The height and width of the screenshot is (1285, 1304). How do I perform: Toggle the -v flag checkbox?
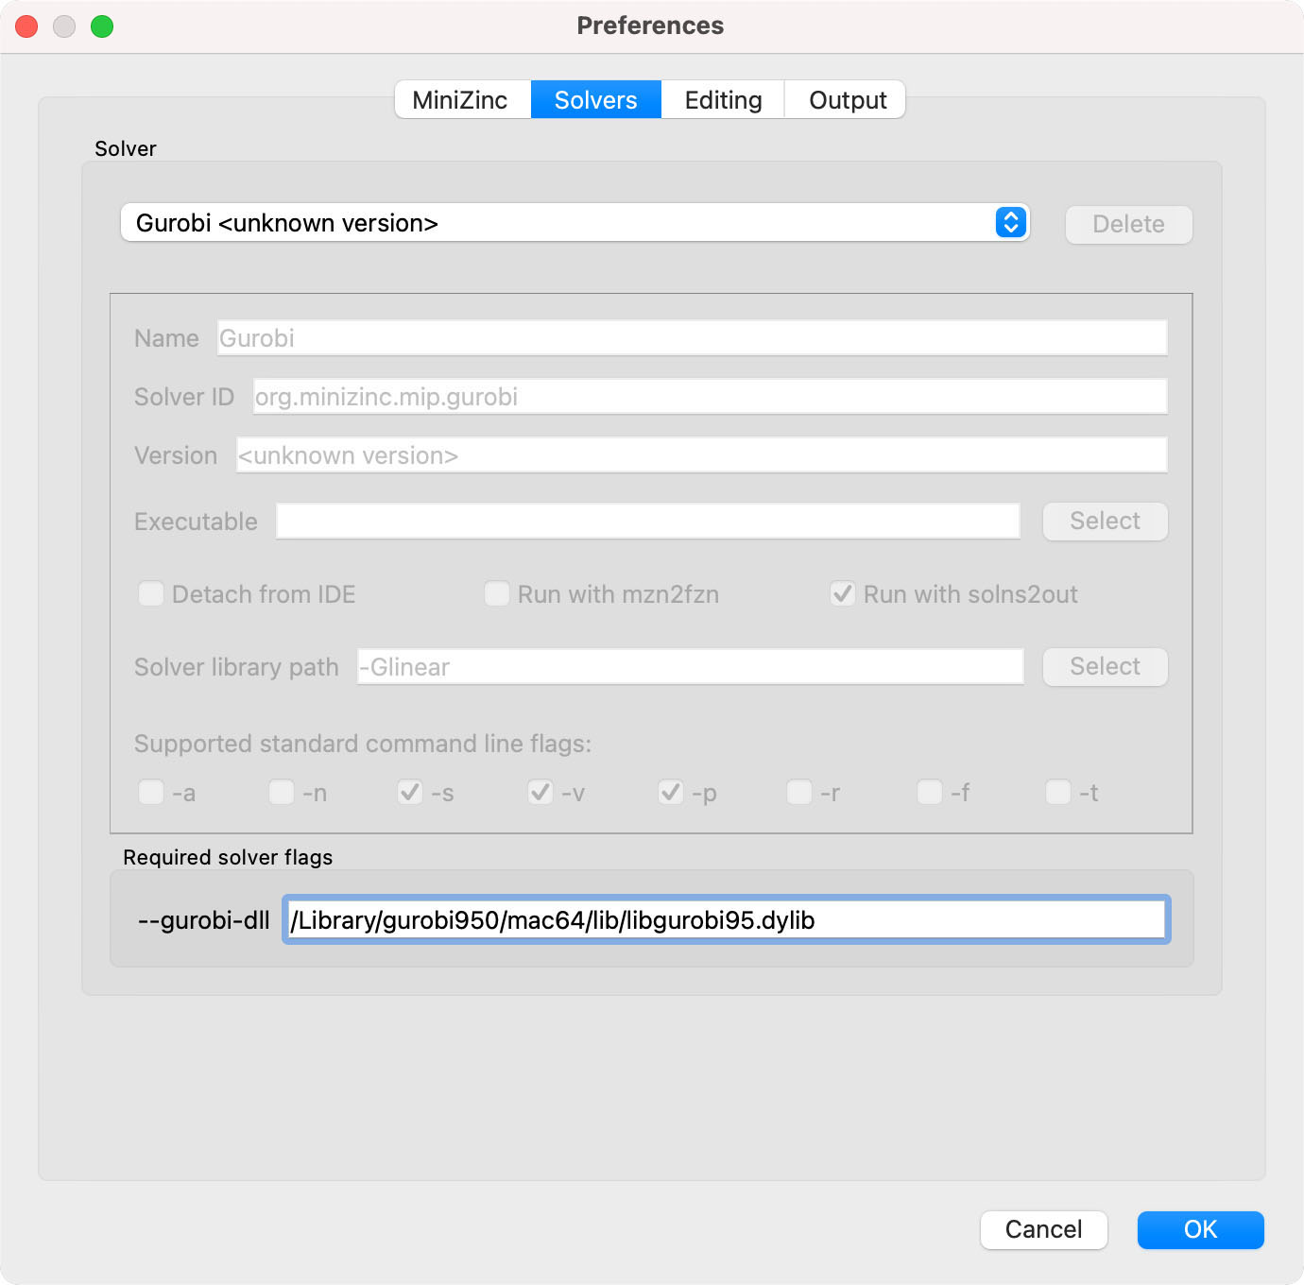[540, 792]
